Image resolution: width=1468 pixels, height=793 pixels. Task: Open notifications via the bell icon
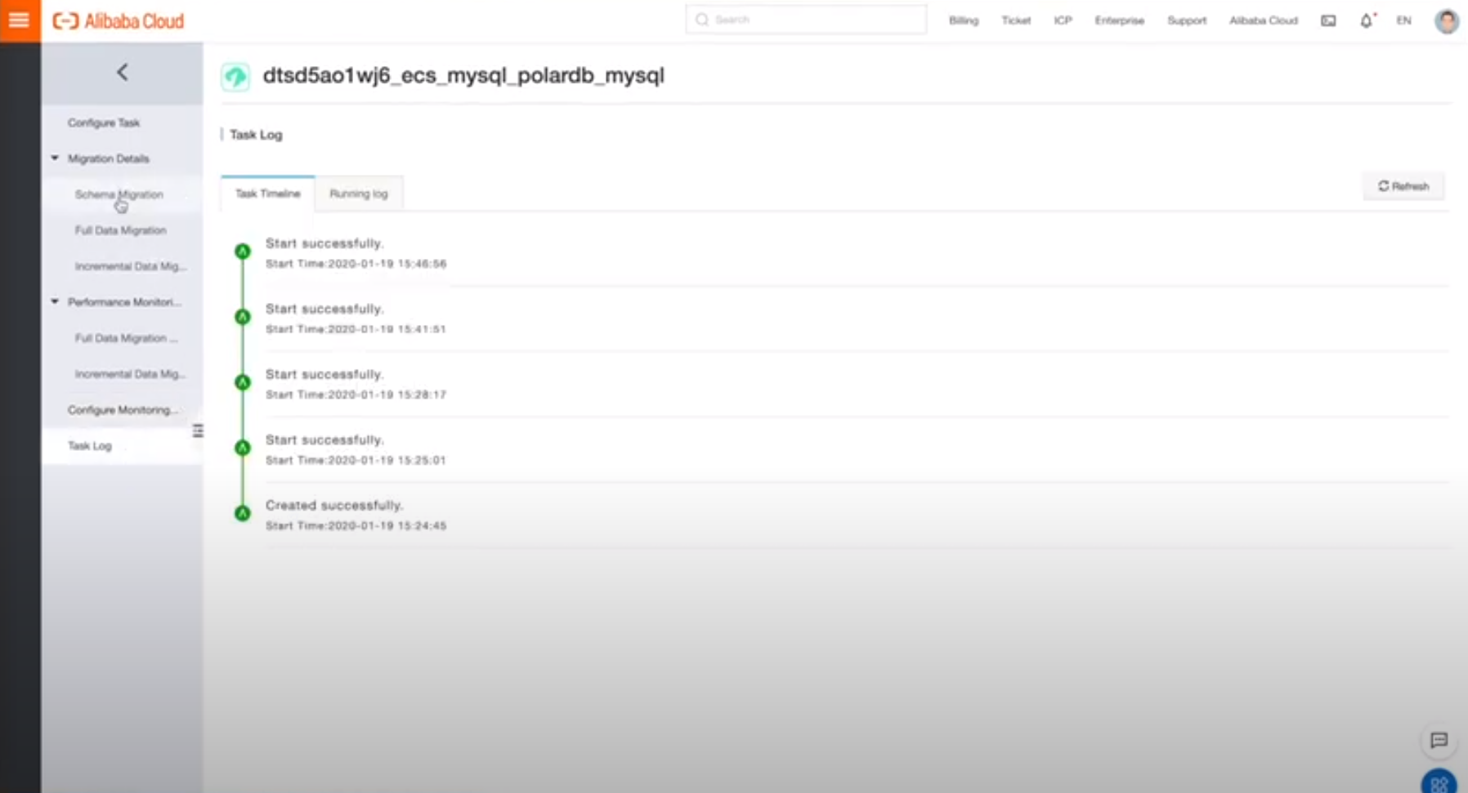(x=1366, y=21)
